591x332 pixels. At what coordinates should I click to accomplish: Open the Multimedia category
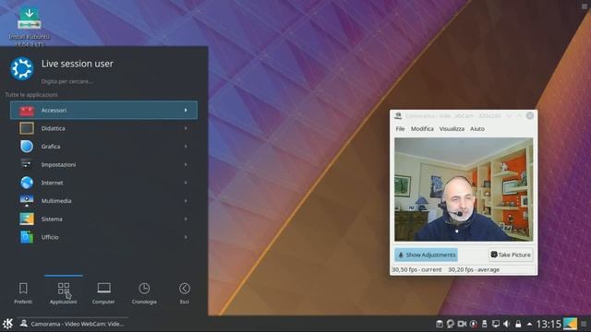(x=103, y=201)
